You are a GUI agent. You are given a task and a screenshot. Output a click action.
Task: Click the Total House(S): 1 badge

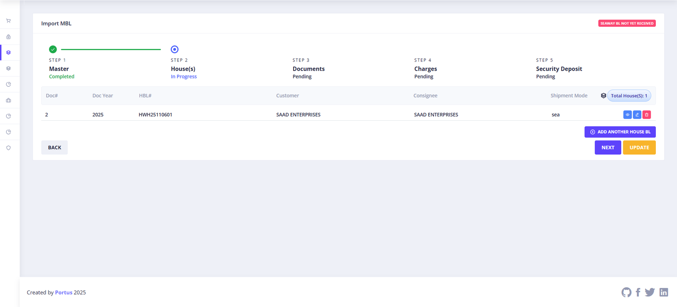629,96
